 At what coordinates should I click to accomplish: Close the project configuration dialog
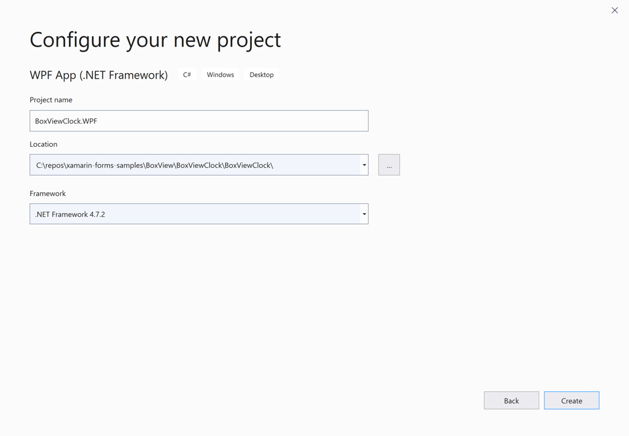[x=614, y=10]
